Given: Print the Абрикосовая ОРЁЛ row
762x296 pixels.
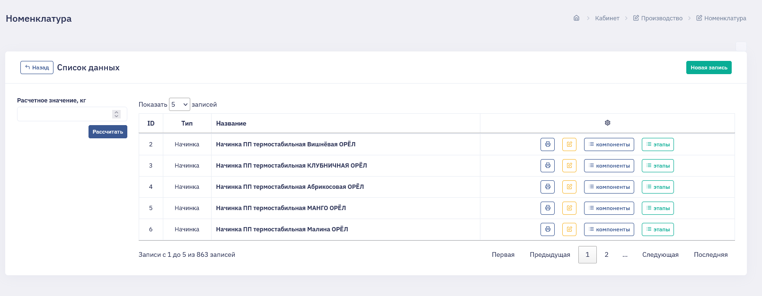Looking at the screenshot, I should (x=548, y=187).
